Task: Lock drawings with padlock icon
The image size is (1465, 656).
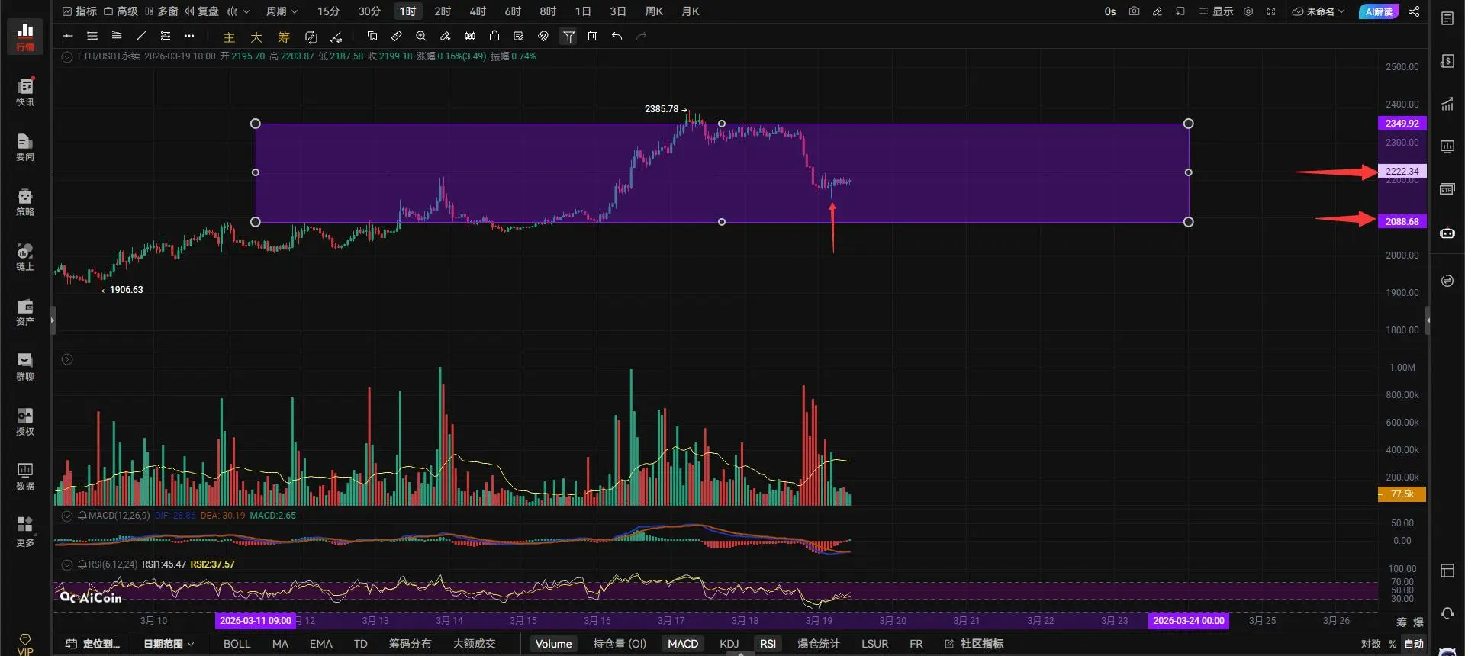Action: 494,36
